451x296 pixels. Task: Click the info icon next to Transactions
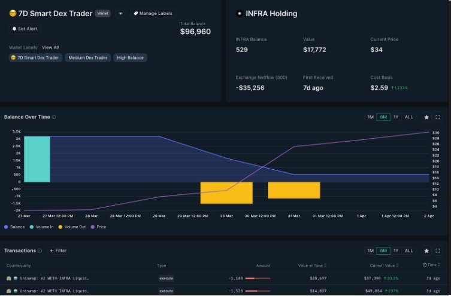[40, 251]
